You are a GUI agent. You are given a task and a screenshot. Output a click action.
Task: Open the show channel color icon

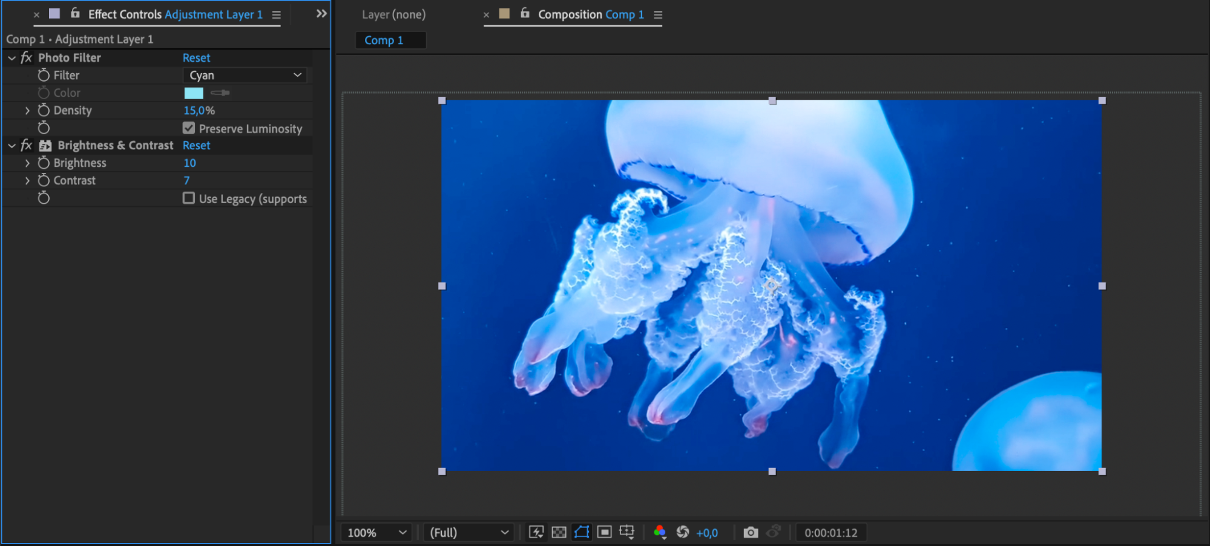point(660,532)
